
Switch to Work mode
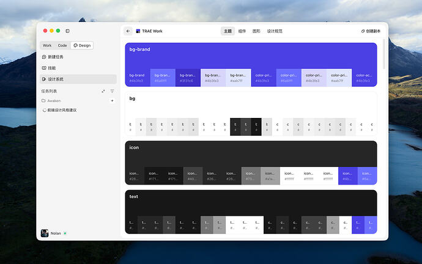coord(47,45)
